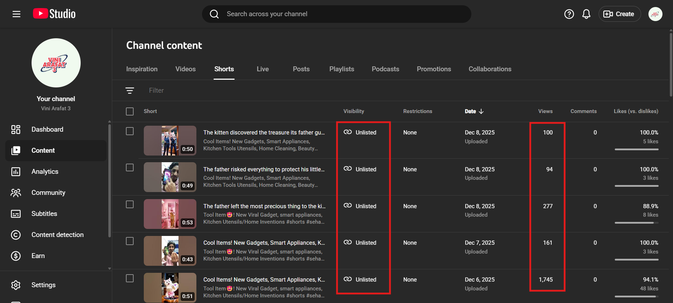This screenshot has width=673, height=303.
Task: Open Analytics from the sidebar
Action: coord(45,172)
